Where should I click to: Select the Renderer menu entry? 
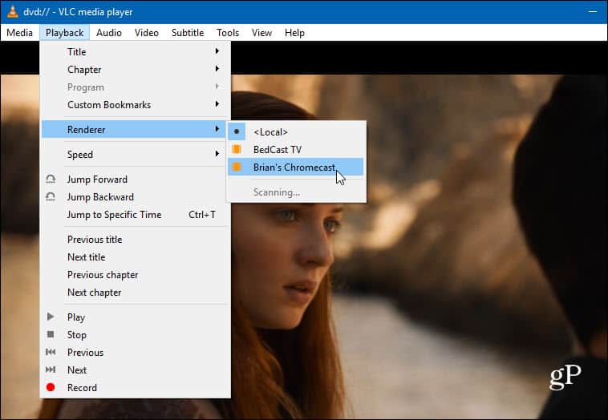click(x=135, y=129)
